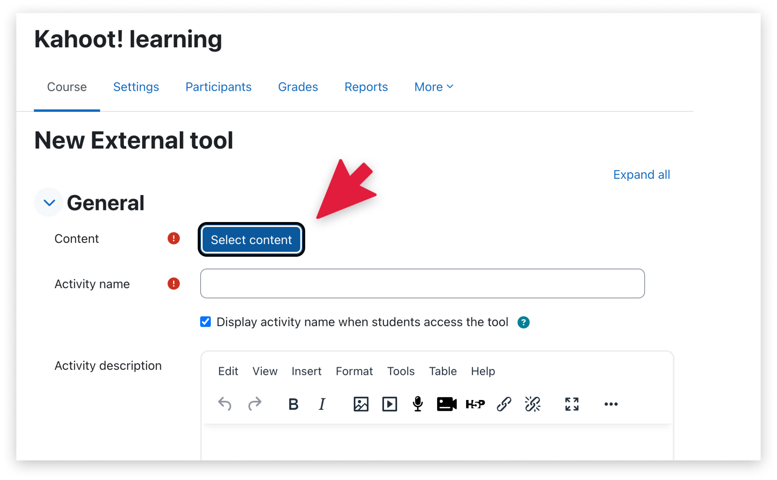Insert H5P content using H5P icon
This screenshot has height=480, width=777.
[475, 404]
